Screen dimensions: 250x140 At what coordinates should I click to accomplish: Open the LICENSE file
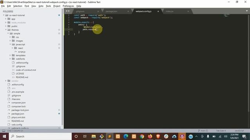click(20, 73)
